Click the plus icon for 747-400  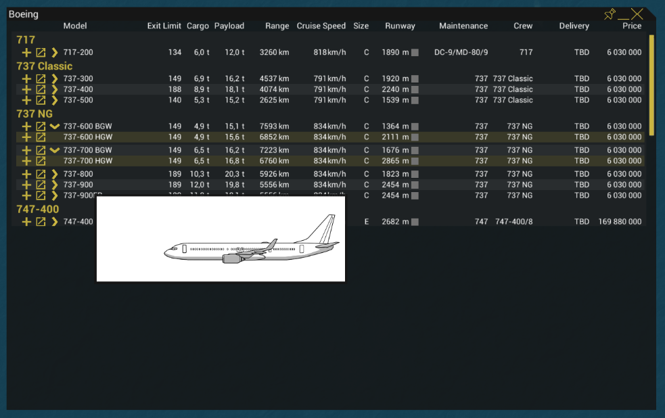pos(26,222)
